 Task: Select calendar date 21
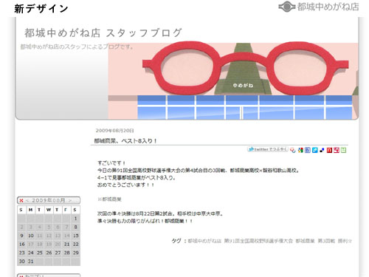66,244
